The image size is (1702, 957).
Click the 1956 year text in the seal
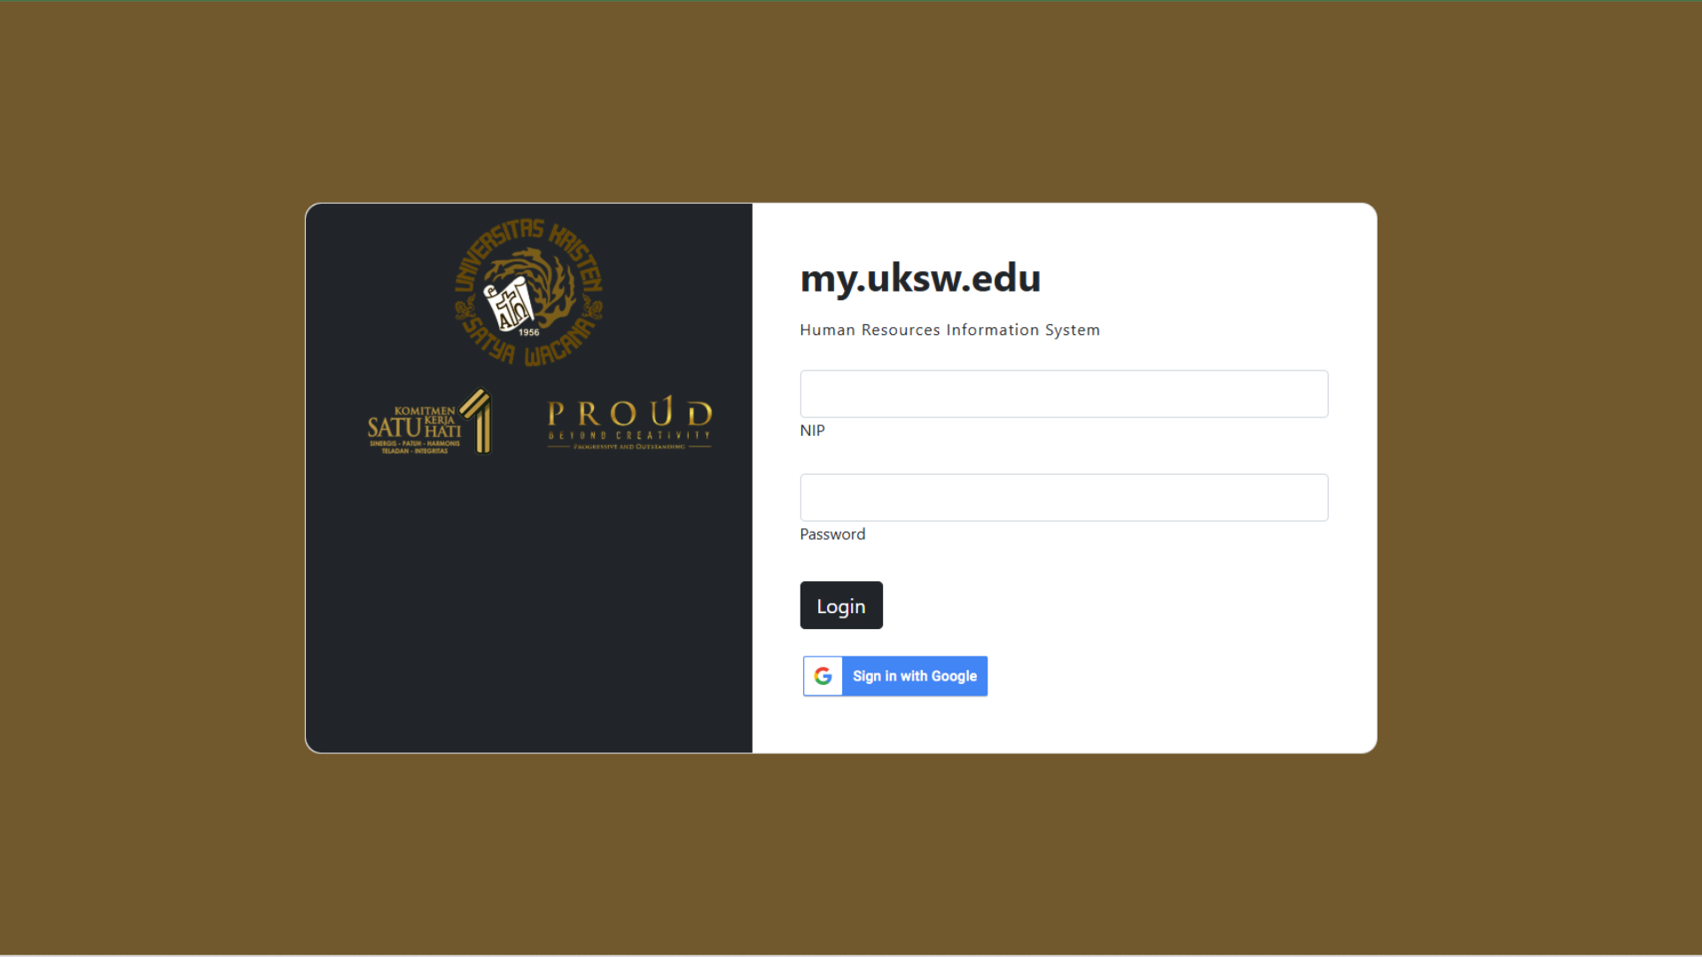point(529,332)
